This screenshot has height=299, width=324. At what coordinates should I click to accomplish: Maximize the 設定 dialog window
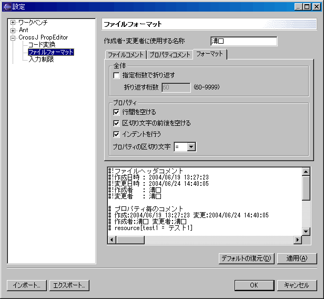pyautogui.click(x=307, y=7)
